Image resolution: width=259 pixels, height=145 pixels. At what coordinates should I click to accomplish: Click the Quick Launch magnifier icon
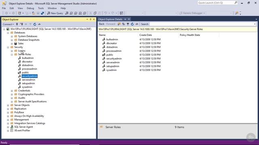(x=236, y=3)
